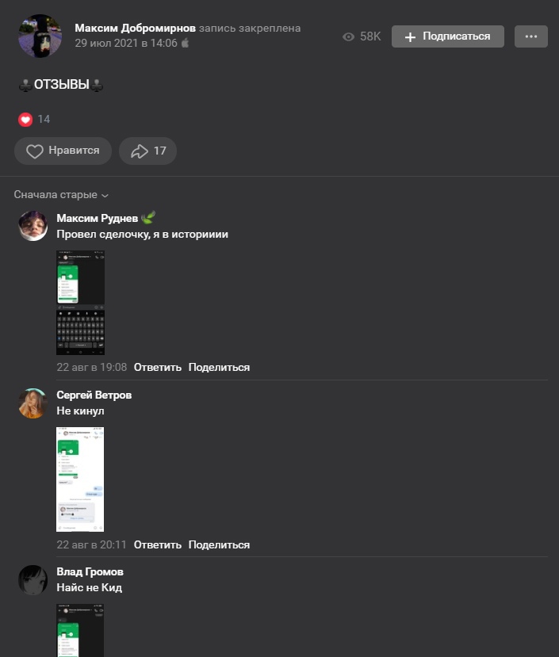This screenshot has height=657, width=559.
Task: Click the Максим Добромирнов author name
Action: (x=135, y=28)
